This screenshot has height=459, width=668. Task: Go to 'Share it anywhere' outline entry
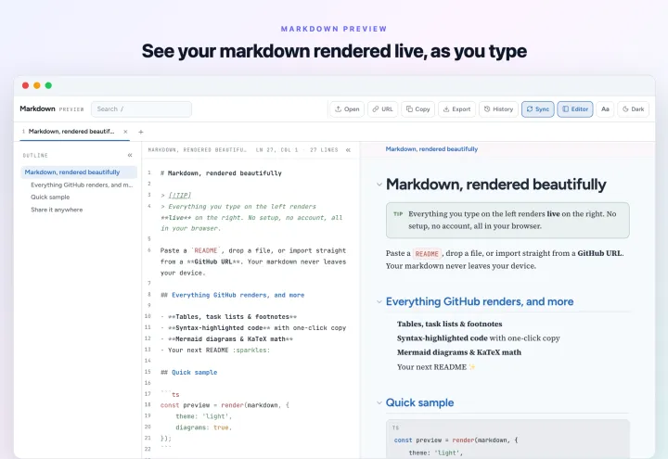[57, 210]
